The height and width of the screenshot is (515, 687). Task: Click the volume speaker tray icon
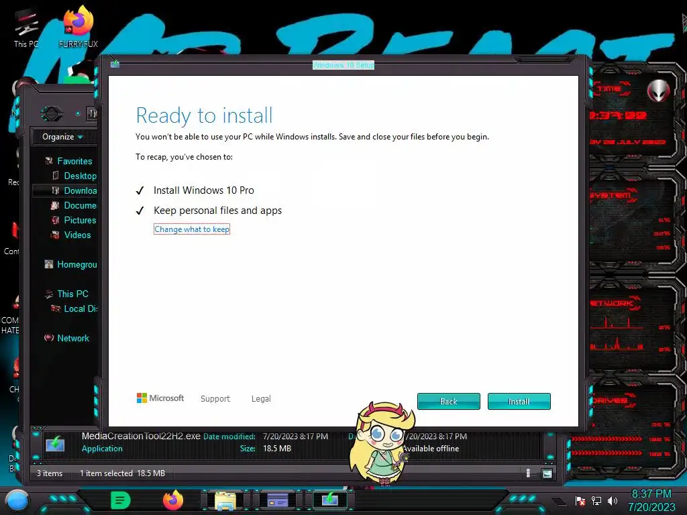[x=613, y=500]
